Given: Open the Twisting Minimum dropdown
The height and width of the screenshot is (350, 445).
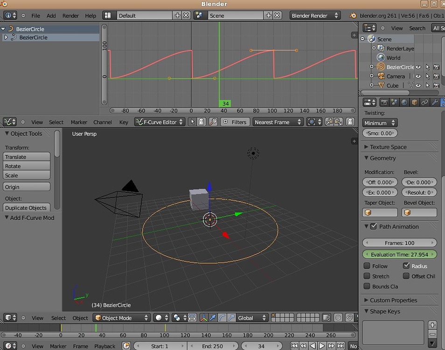Looking at the screenshot, I should pyautogui.click(x=380, y=123).
